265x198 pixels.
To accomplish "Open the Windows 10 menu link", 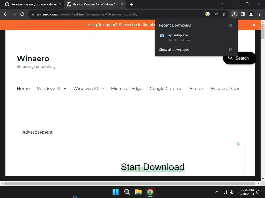I will tap(86, 89).
